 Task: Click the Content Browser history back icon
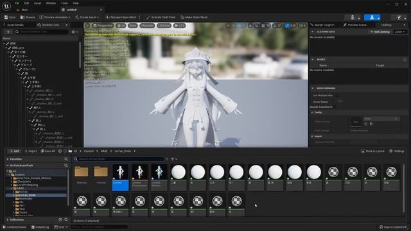pyautogui.click(x=60, y=151)
